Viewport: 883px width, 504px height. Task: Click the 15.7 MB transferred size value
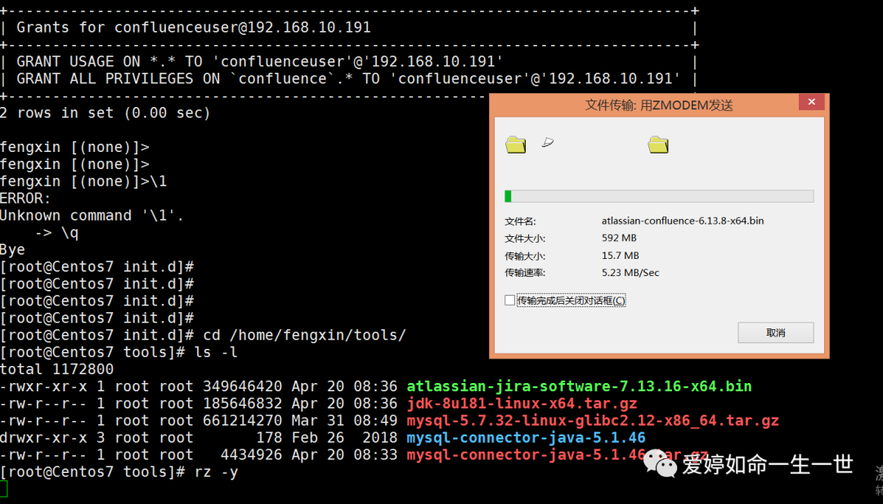620,256
